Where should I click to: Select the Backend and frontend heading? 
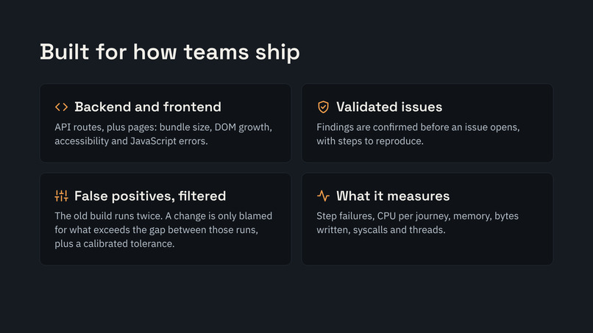pos(148,107)
